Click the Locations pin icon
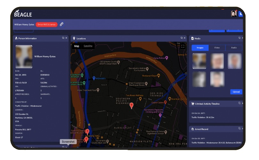 (x=74, y=38)
